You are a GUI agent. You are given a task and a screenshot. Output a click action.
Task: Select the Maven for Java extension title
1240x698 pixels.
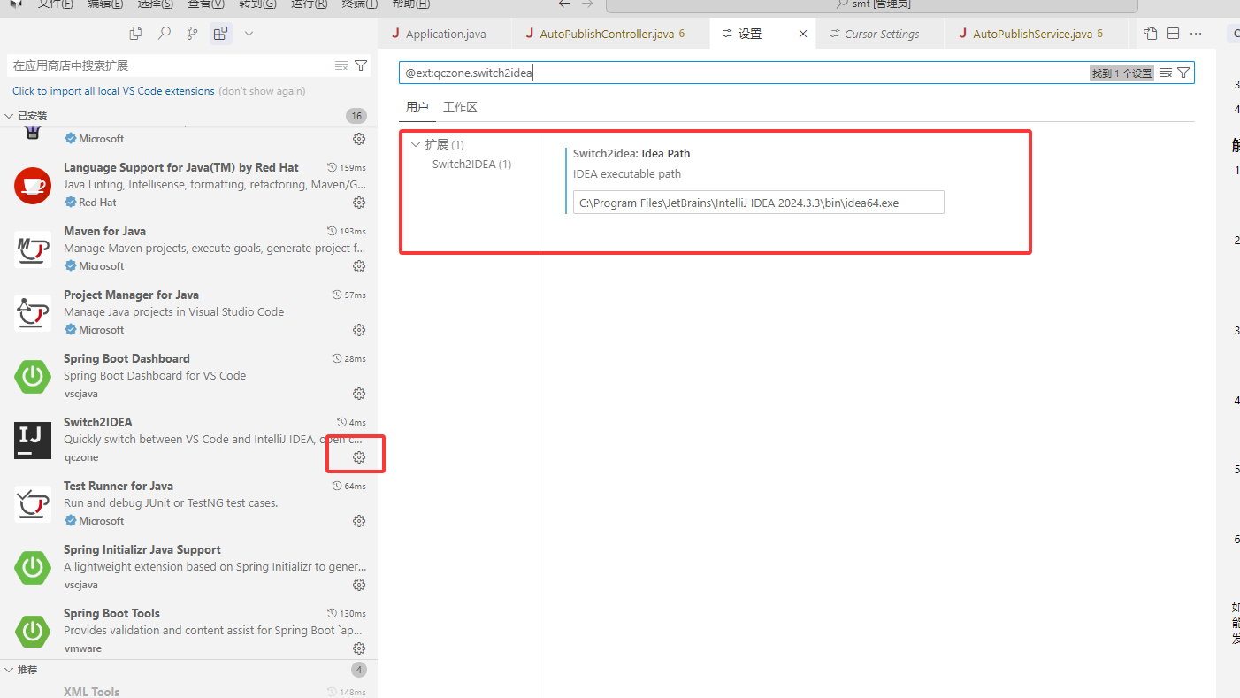tap(104, 231)
